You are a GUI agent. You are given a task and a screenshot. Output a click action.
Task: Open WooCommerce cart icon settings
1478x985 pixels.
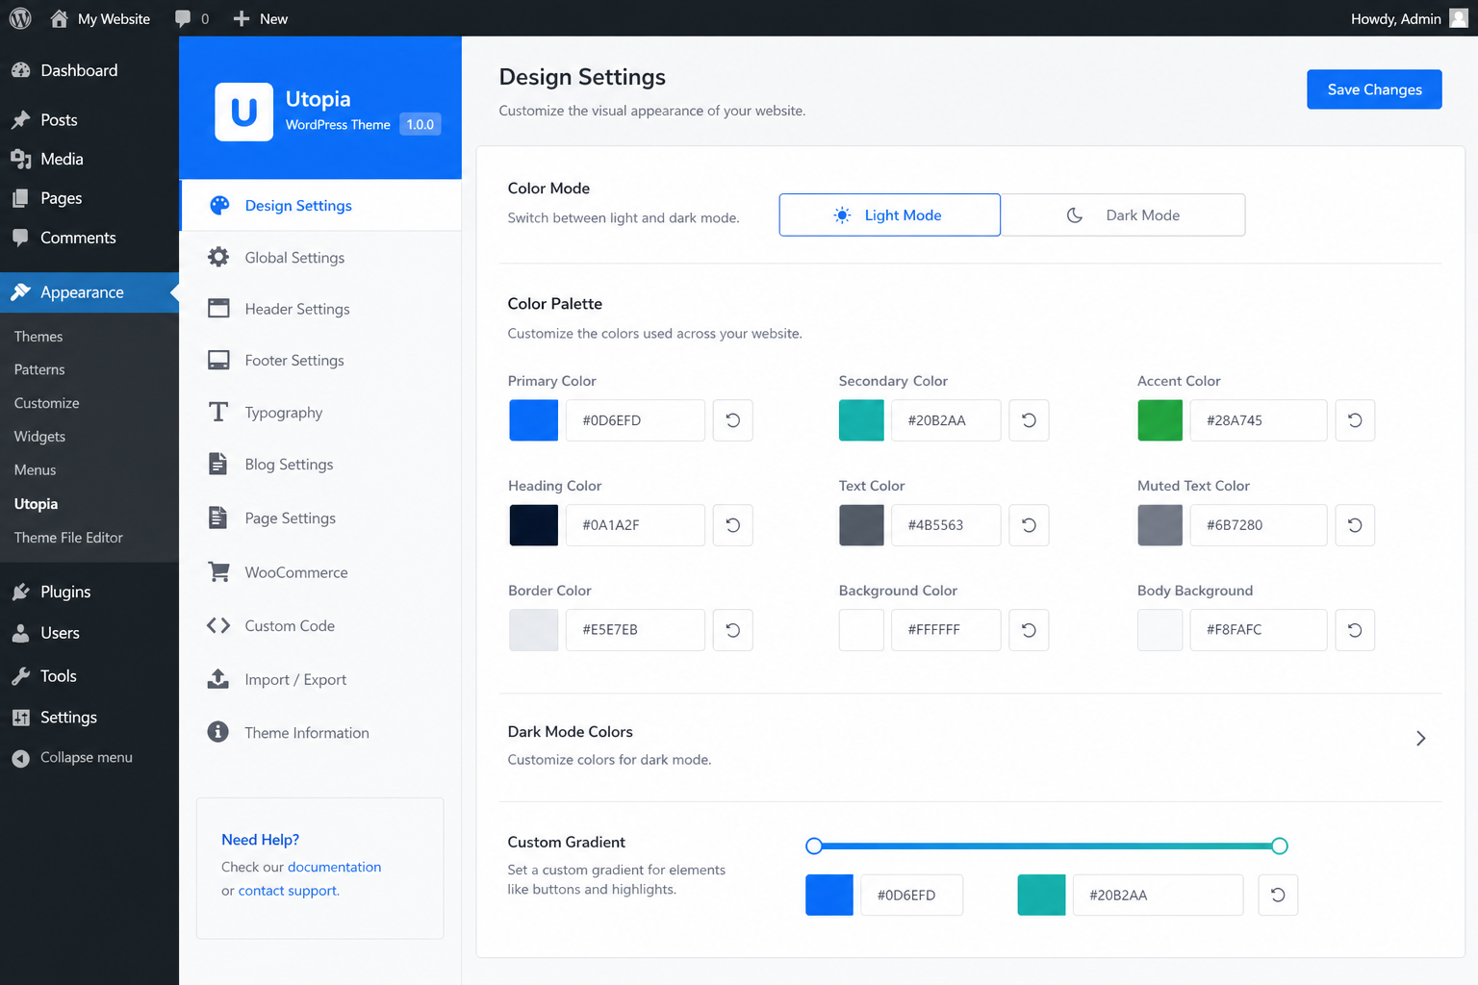(218, 572)
